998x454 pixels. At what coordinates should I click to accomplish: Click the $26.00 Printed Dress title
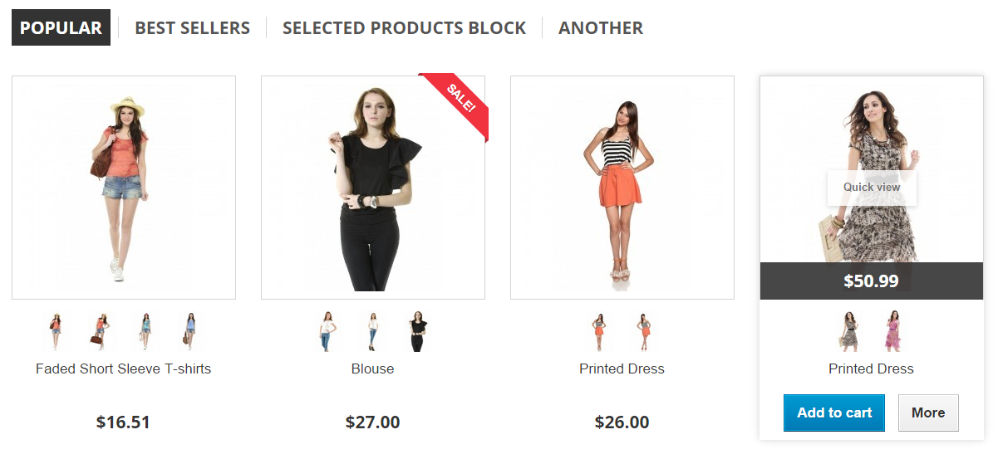click(x=622, y=369)
